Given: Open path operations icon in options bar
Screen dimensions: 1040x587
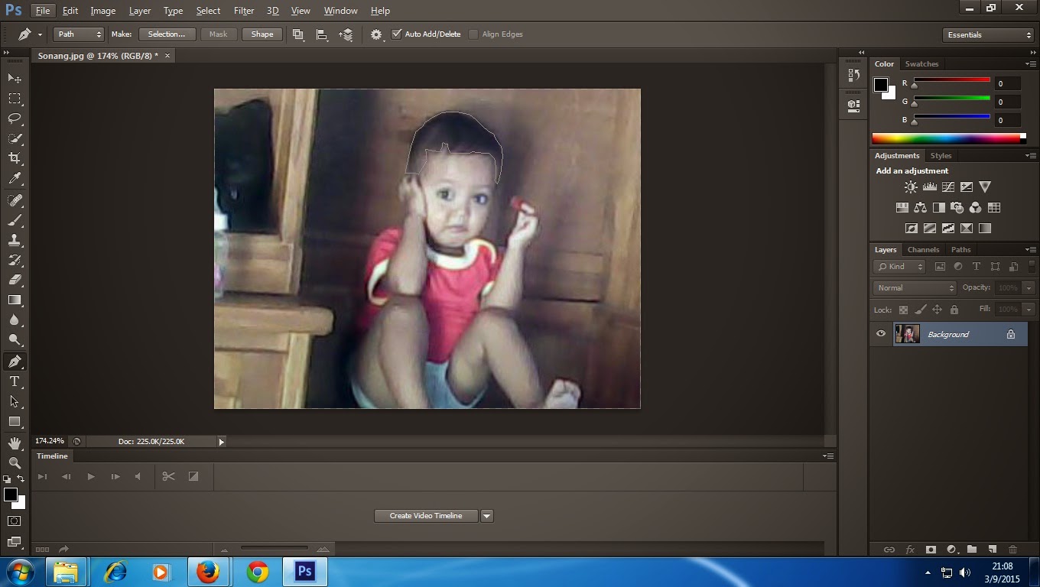Looking at the screenshot, I should point(298,34).
